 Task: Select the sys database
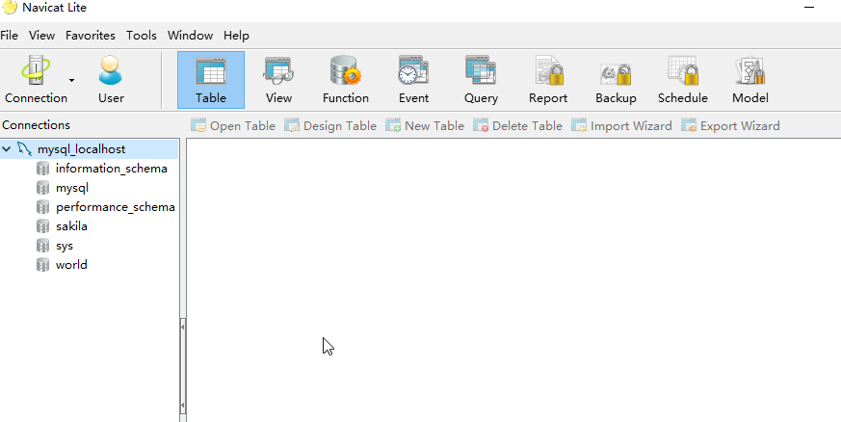(x=65, y=246)
